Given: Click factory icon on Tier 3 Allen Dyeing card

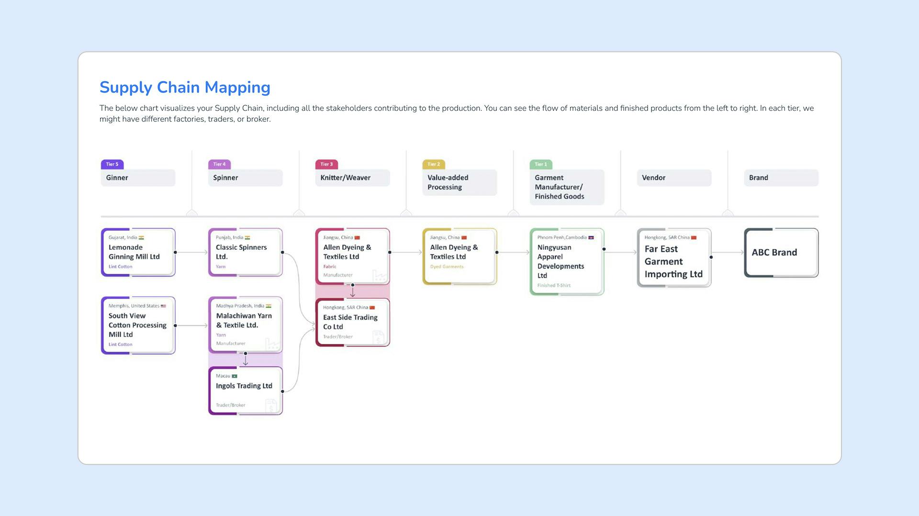Looking at the screenshot, I should click(x=379, y=275).
